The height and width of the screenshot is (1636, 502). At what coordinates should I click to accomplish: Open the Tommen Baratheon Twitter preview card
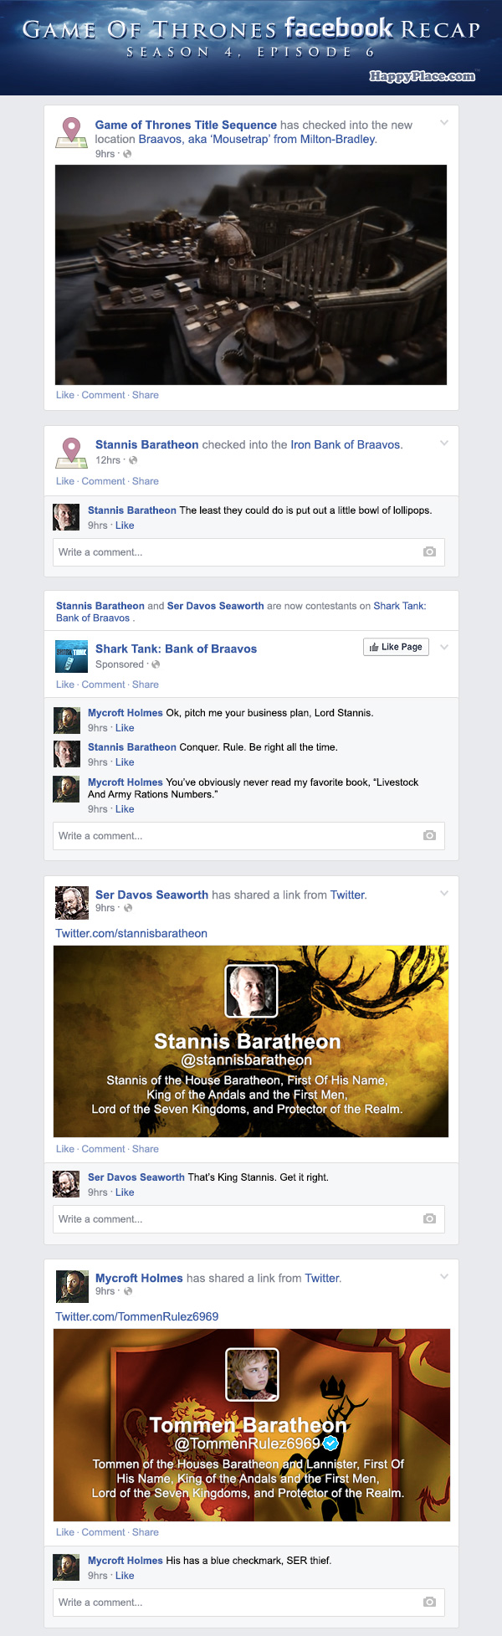pyautogui.click(x=252, y=1424)
